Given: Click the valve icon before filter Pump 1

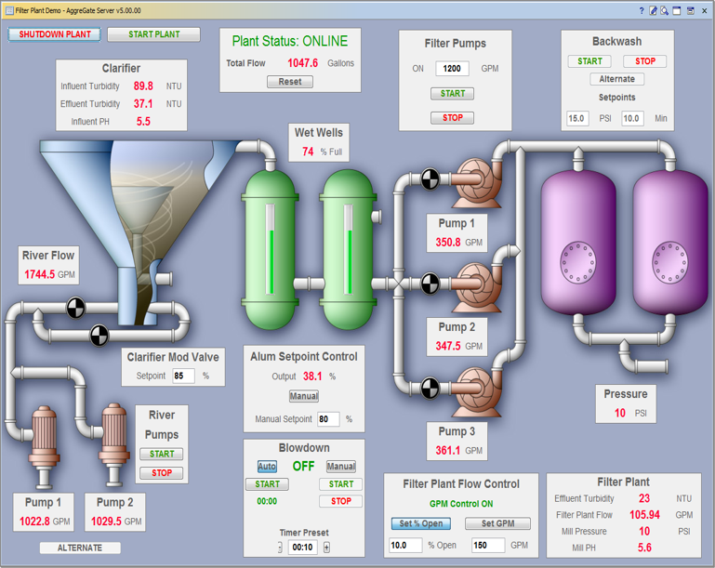Looking at the screenshot, I should pyautogui.click(x=430, y=179).
